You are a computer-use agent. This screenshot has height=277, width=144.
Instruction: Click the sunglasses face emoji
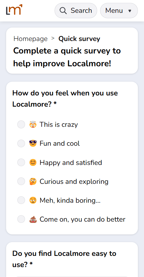point(33,143)
